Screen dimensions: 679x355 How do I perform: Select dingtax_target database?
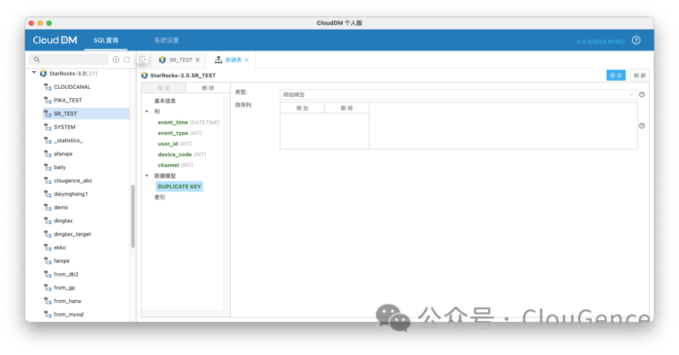tap(72, 234)
